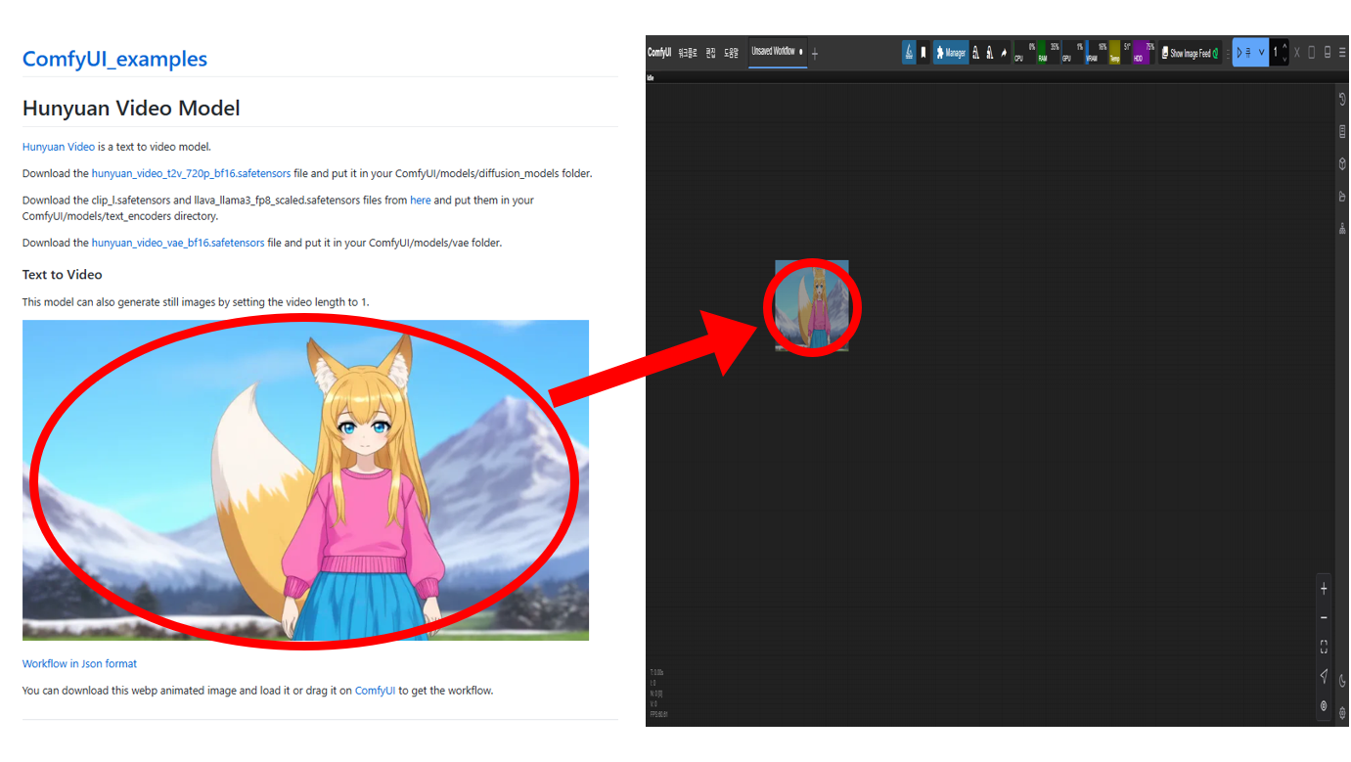Open the 편집 menu
The width and height of the screenshot is (1351, 762).
[x=711, y=53]
